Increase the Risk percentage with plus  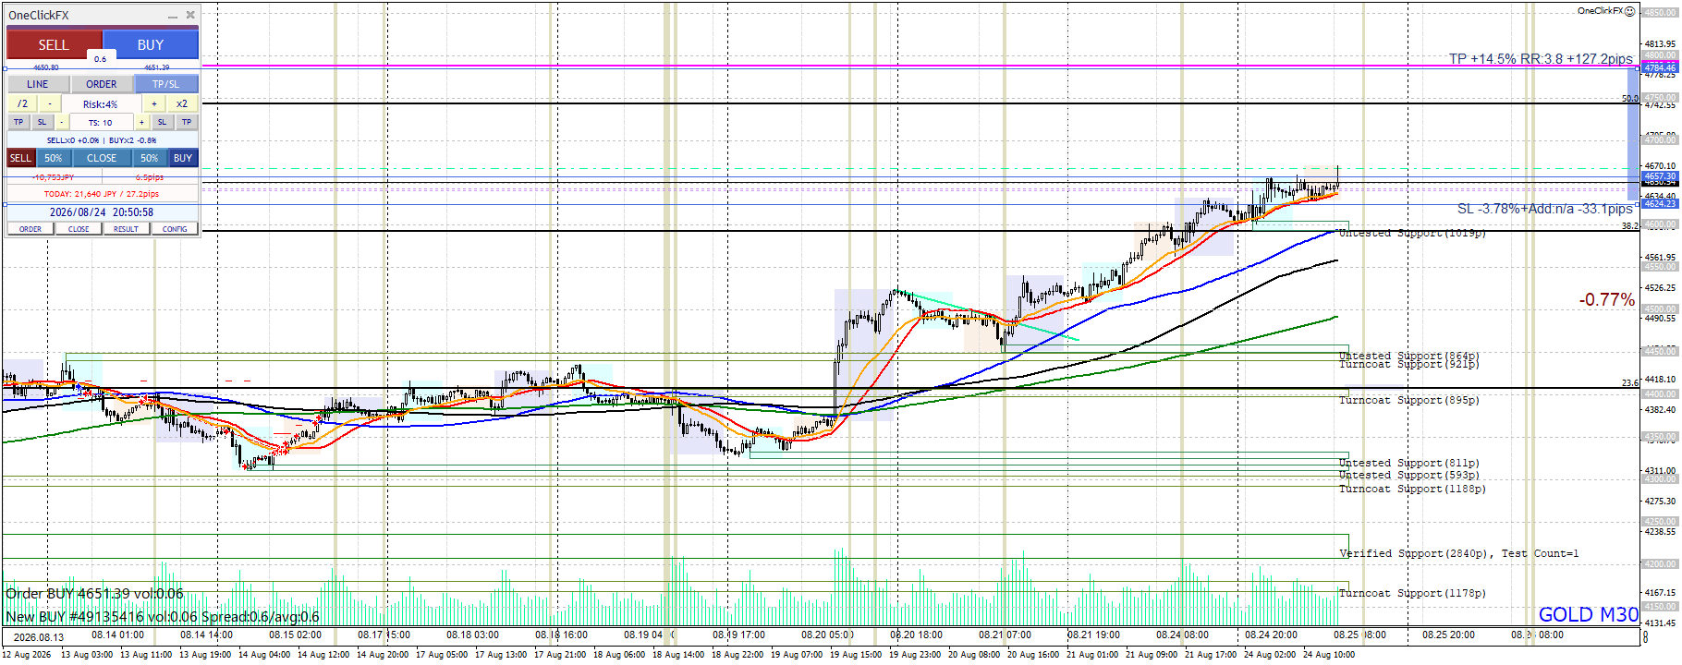tap(154, 104)
